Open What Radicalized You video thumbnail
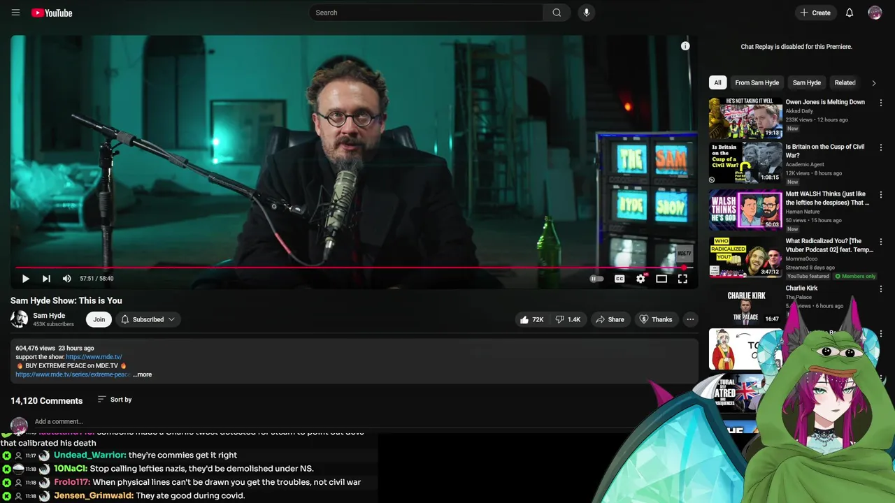 745,257
